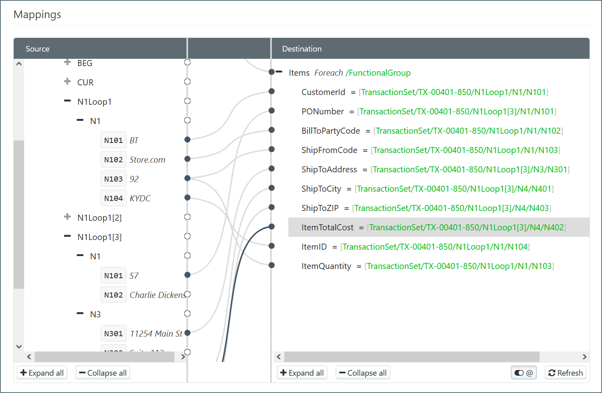Viewport: 602px width, 393px height.
Task: Click the Refresh button
Action: click(x=565, y=373)
